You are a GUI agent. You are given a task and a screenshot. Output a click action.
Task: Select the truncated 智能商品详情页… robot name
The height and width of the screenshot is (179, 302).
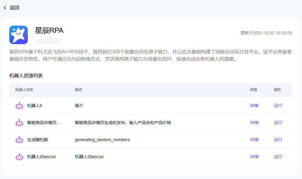(44, 123)
